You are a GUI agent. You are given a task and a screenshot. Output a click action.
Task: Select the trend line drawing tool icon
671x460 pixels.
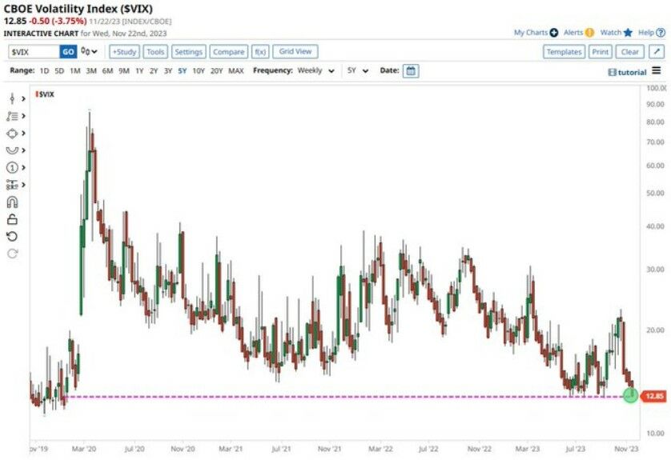point(12,116)
